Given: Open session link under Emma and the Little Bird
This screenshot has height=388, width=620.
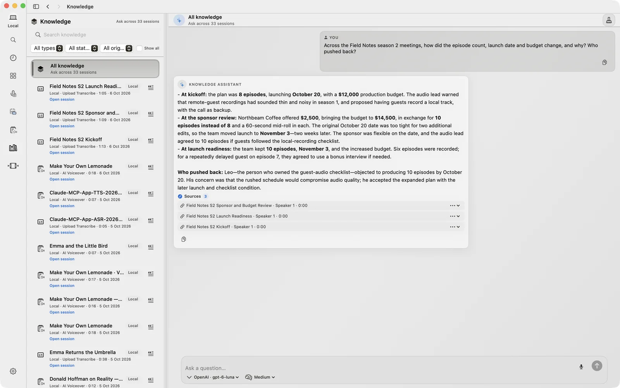Looking at the screenshot, I should pyautogui.click(x=62, y=259).
